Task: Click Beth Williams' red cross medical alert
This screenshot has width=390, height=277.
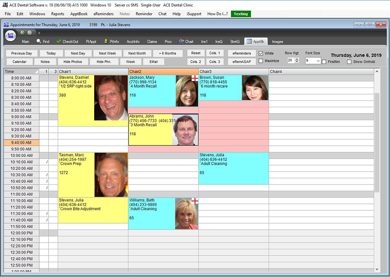Action: (x=195, y=200)
